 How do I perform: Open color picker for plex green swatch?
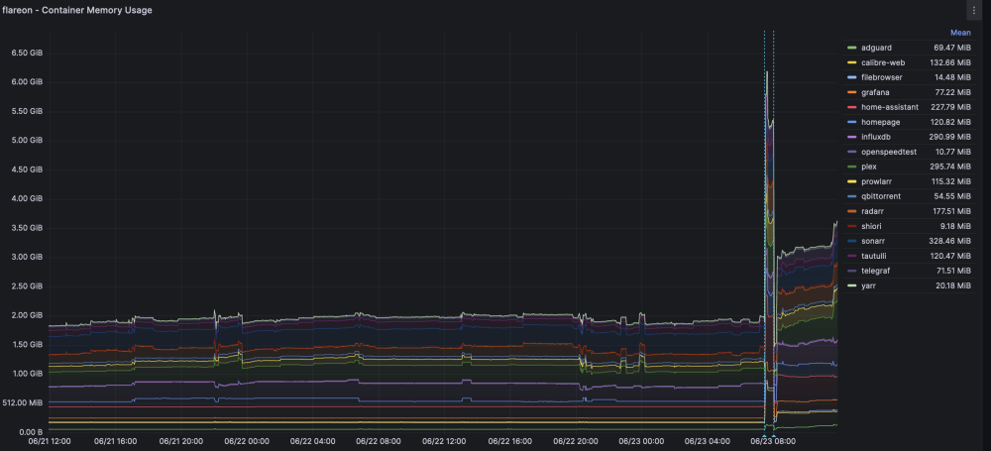851,167
